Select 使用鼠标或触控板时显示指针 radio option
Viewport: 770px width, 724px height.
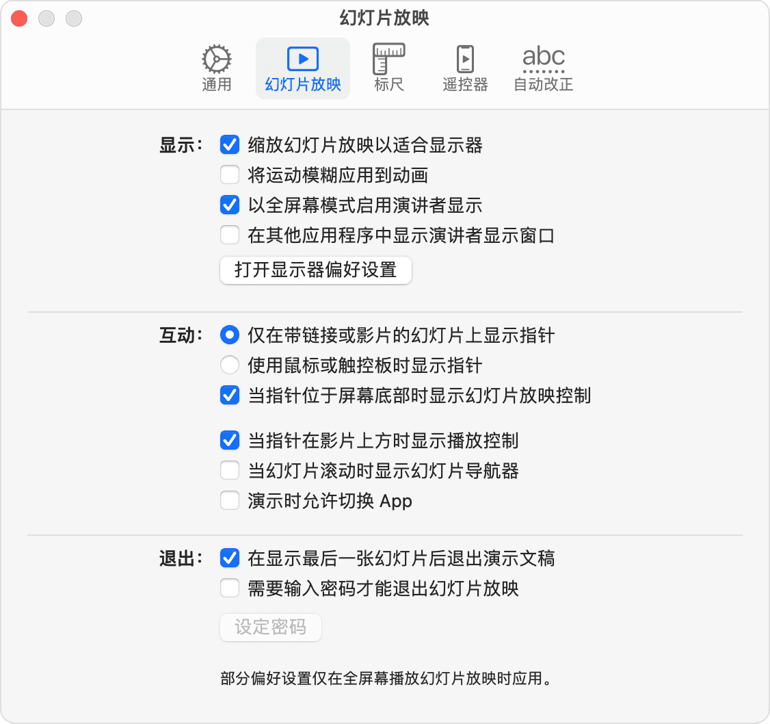click(x=230, y=365)
